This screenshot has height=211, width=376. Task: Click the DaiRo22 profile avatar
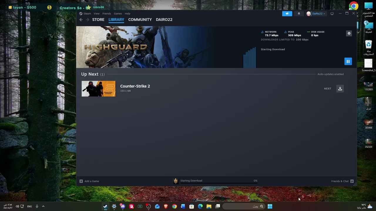click(x=308, y=14)
